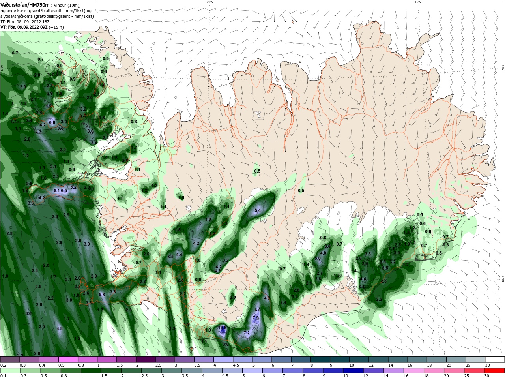
Task: Click the 4.8 precipitation value
Action: tap(60, 328)
